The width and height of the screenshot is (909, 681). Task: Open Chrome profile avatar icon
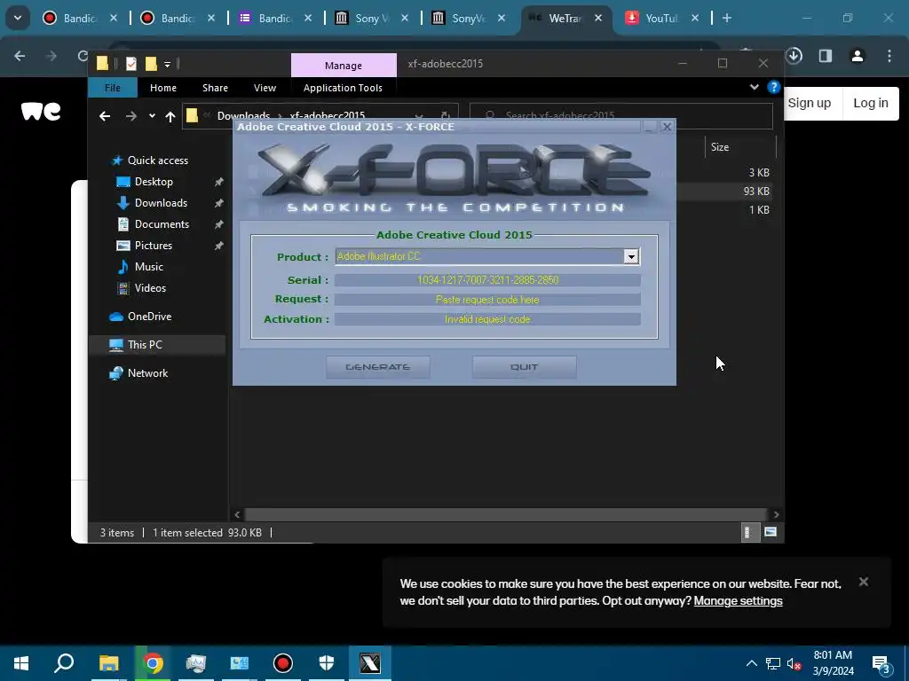pyautogui.click(x=858, y=56)
